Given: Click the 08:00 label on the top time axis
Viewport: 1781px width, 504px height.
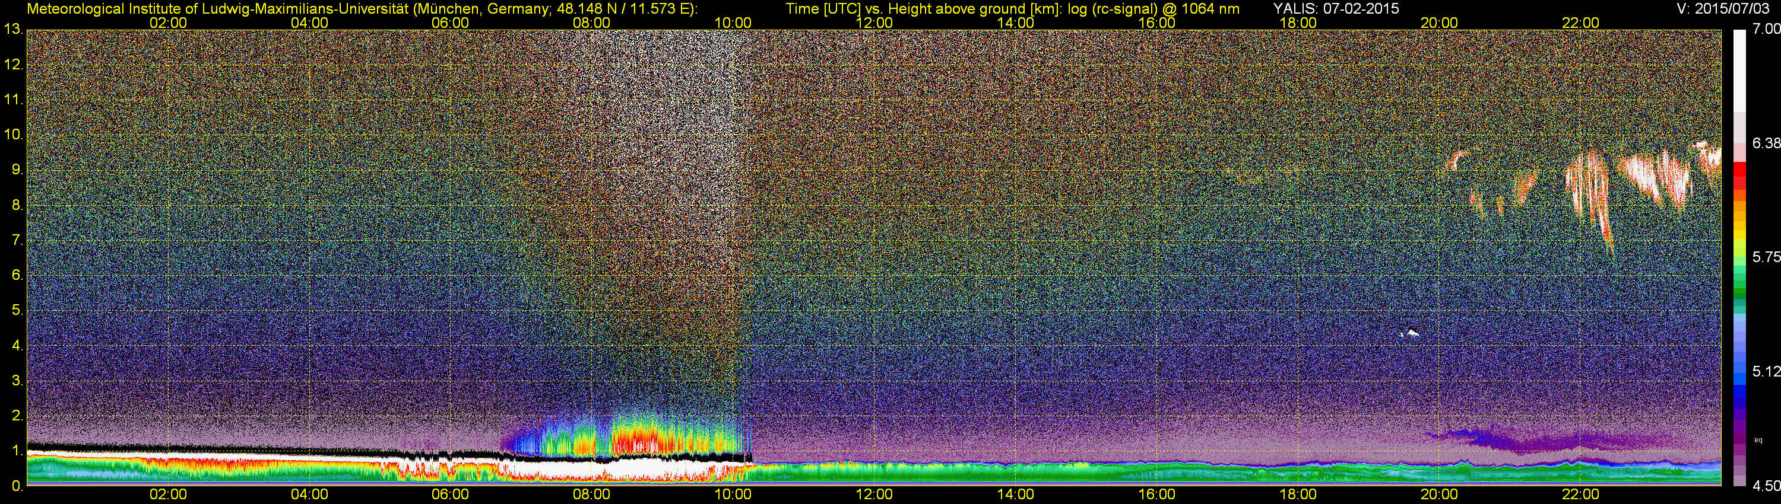Looking at the screenshot, I should [x=592, y=23].
